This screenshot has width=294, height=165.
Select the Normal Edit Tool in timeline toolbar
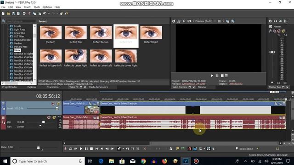click(119, 148)
